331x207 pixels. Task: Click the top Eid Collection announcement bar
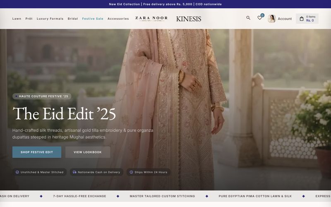click(x=165, y=4)
